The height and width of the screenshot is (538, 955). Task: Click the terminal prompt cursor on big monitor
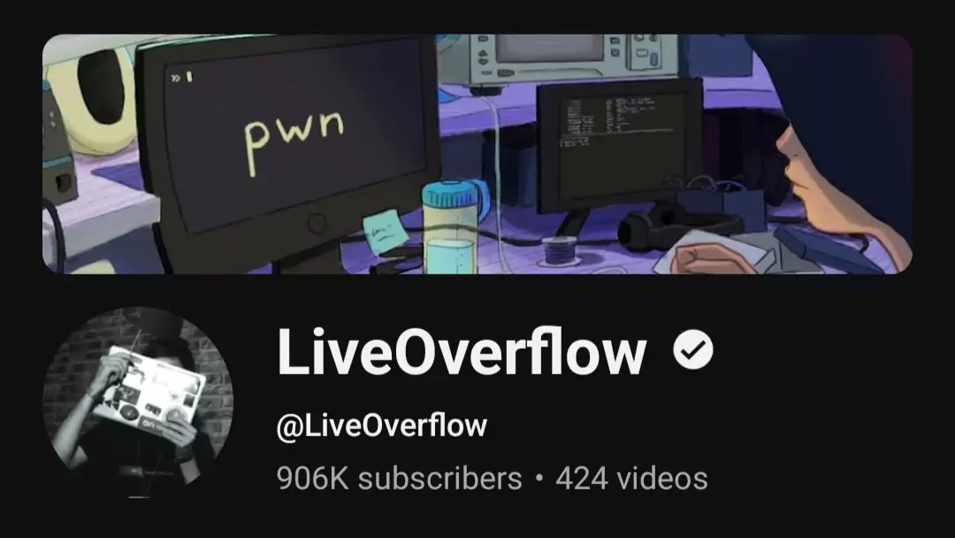183,77
